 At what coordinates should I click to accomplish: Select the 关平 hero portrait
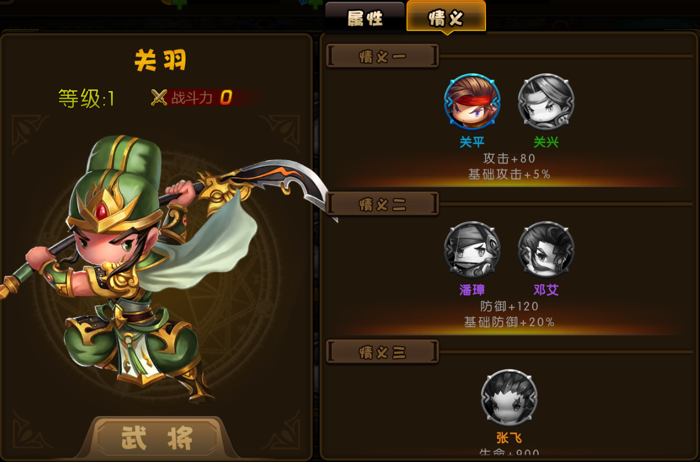tap(472, 102)
